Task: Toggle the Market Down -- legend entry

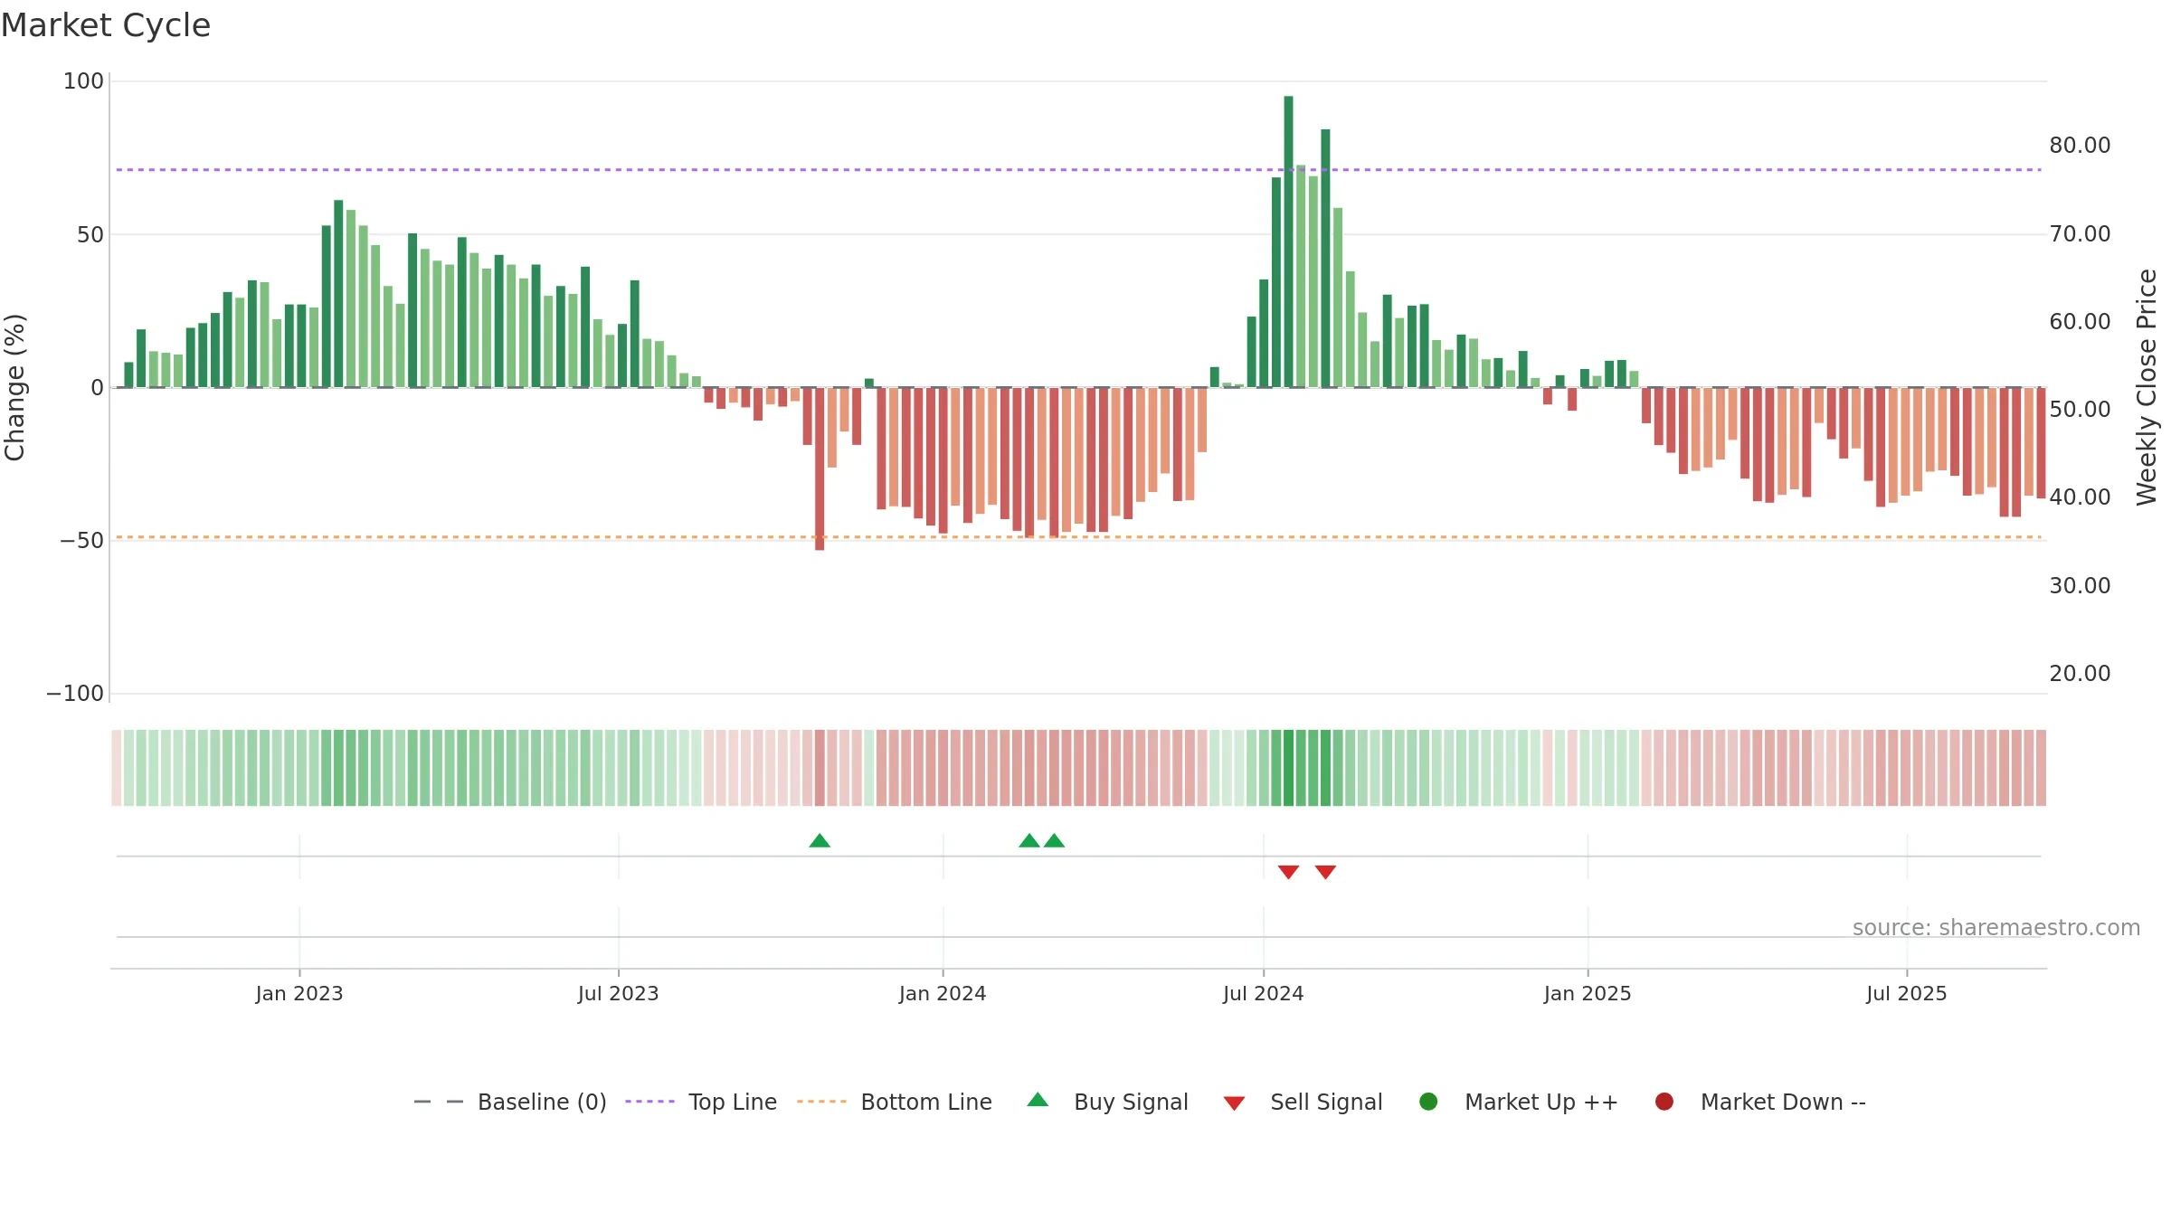Action: 1760,1102
